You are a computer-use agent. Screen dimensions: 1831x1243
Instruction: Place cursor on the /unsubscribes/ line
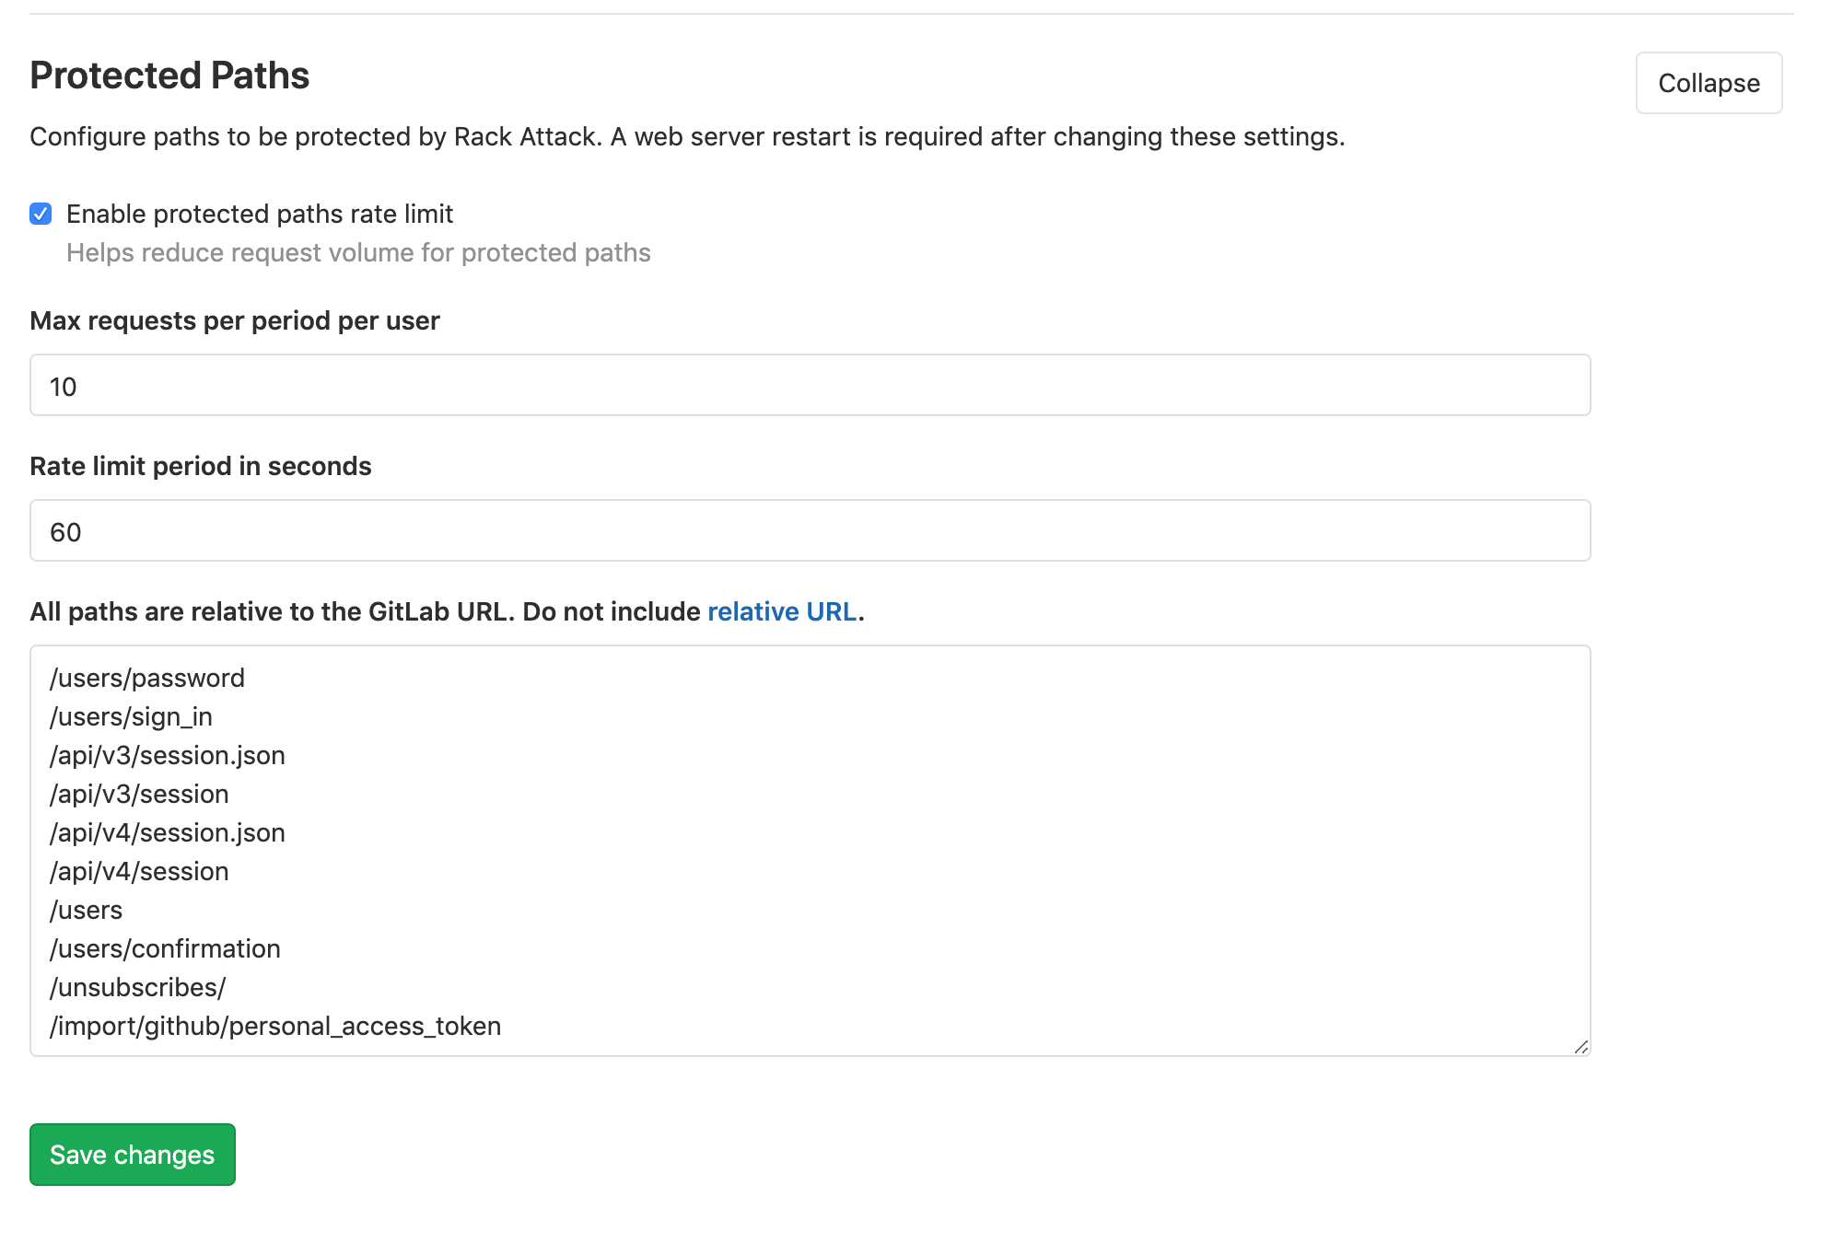point(138,987)
